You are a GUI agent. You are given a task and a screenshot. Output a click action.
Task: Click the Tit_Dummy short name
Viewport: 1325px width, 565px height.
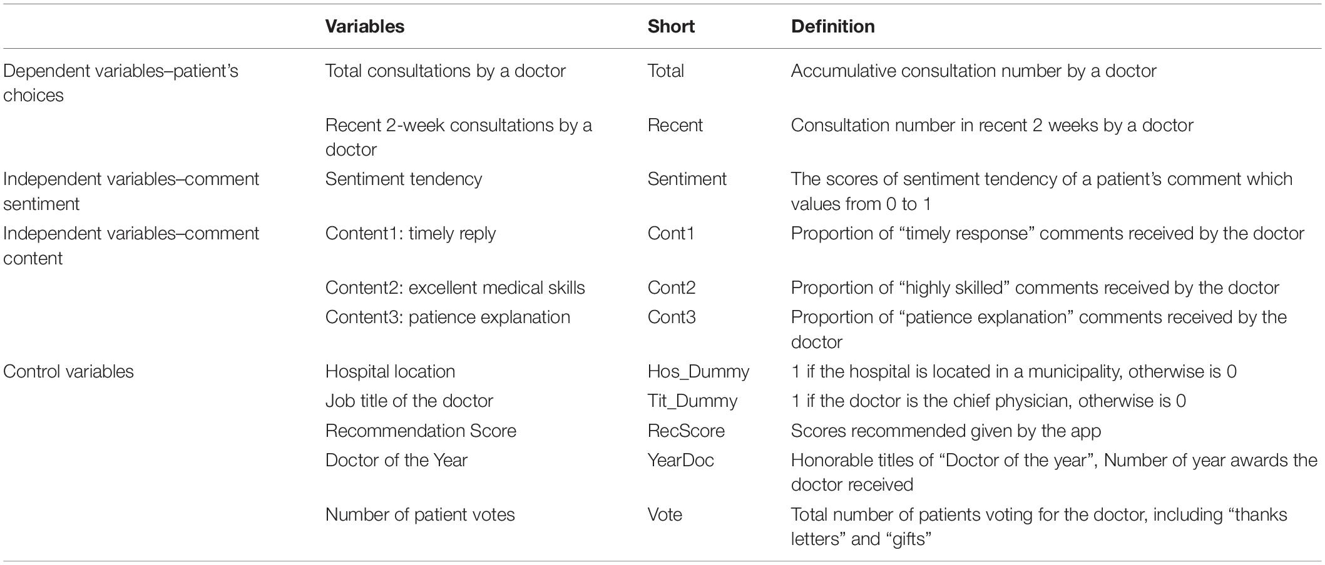pos(692,401)
